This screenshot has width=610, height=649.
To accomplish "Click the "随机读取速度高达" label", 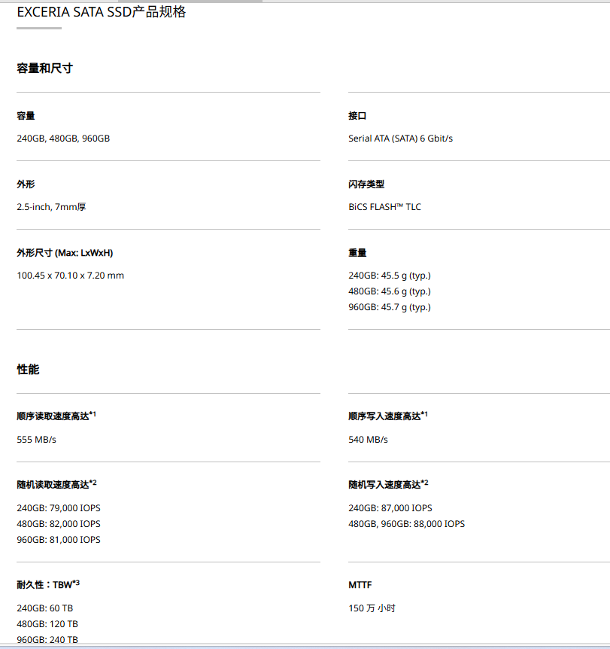I will pyautogui.click(x=53, y=485).
